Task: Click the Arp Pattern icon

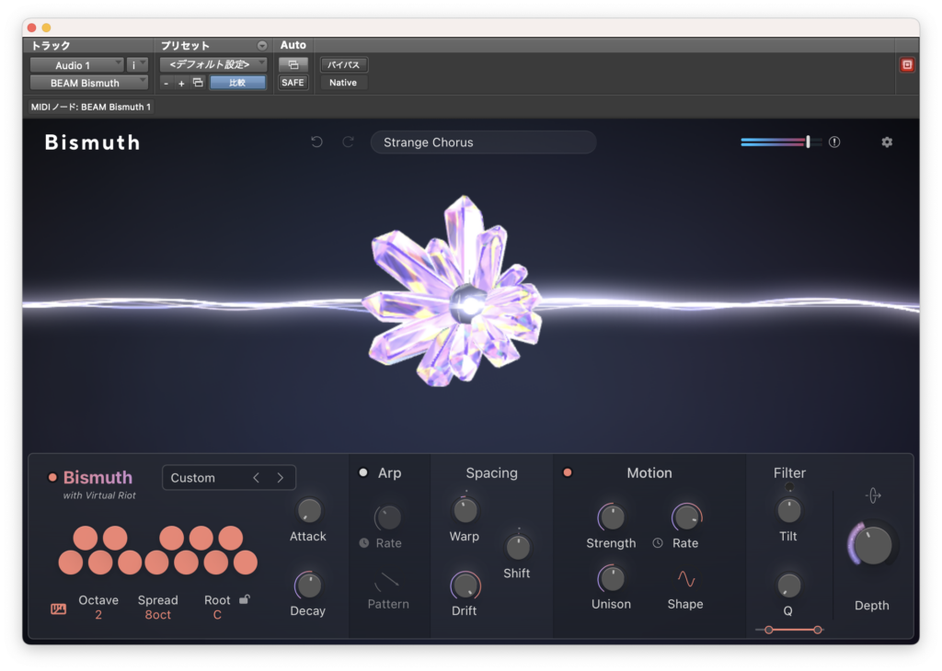Action: coord(387,581)
